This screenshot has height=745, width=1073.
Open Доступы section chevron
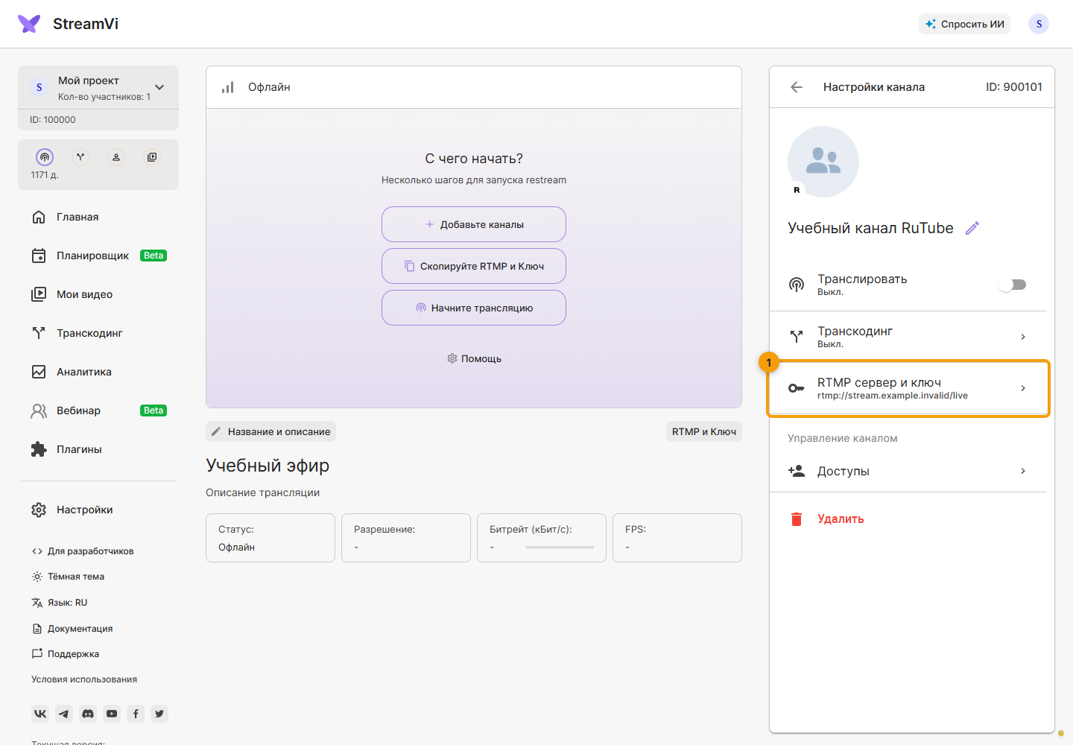click(1023, 471)
